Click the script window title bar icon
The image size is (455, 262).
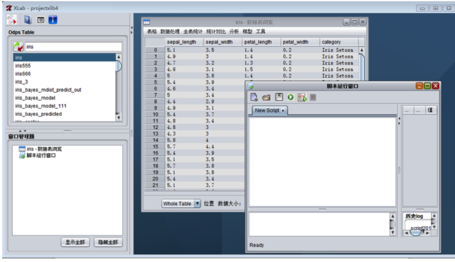251,86
